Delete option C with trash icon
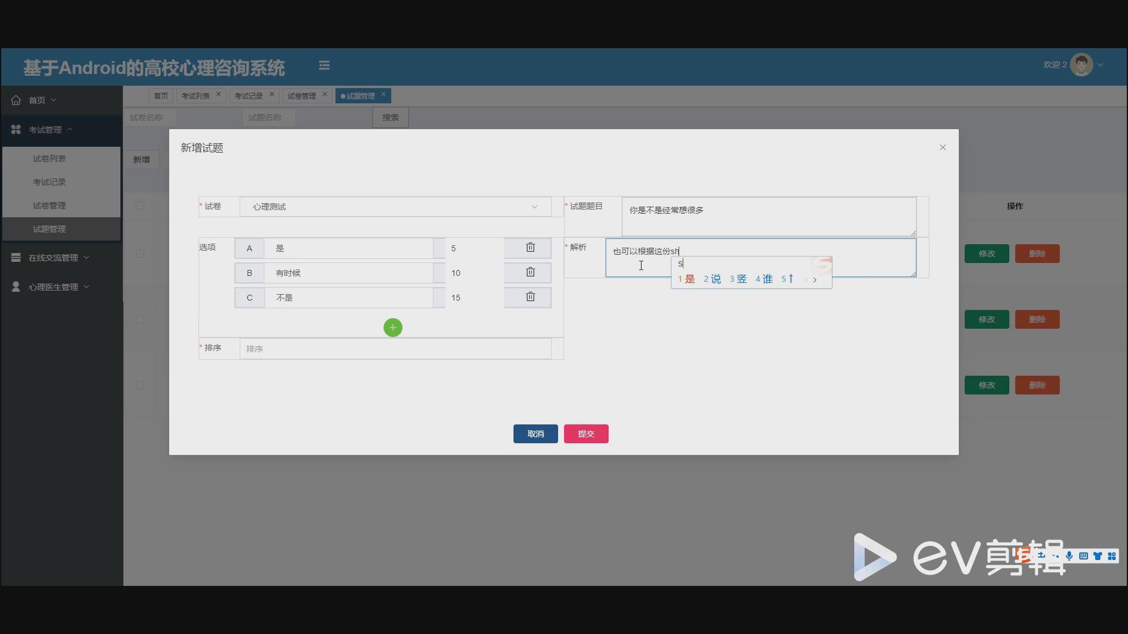Image resolution: width=1128 pixels, height=634 pixels. [530, 297]
